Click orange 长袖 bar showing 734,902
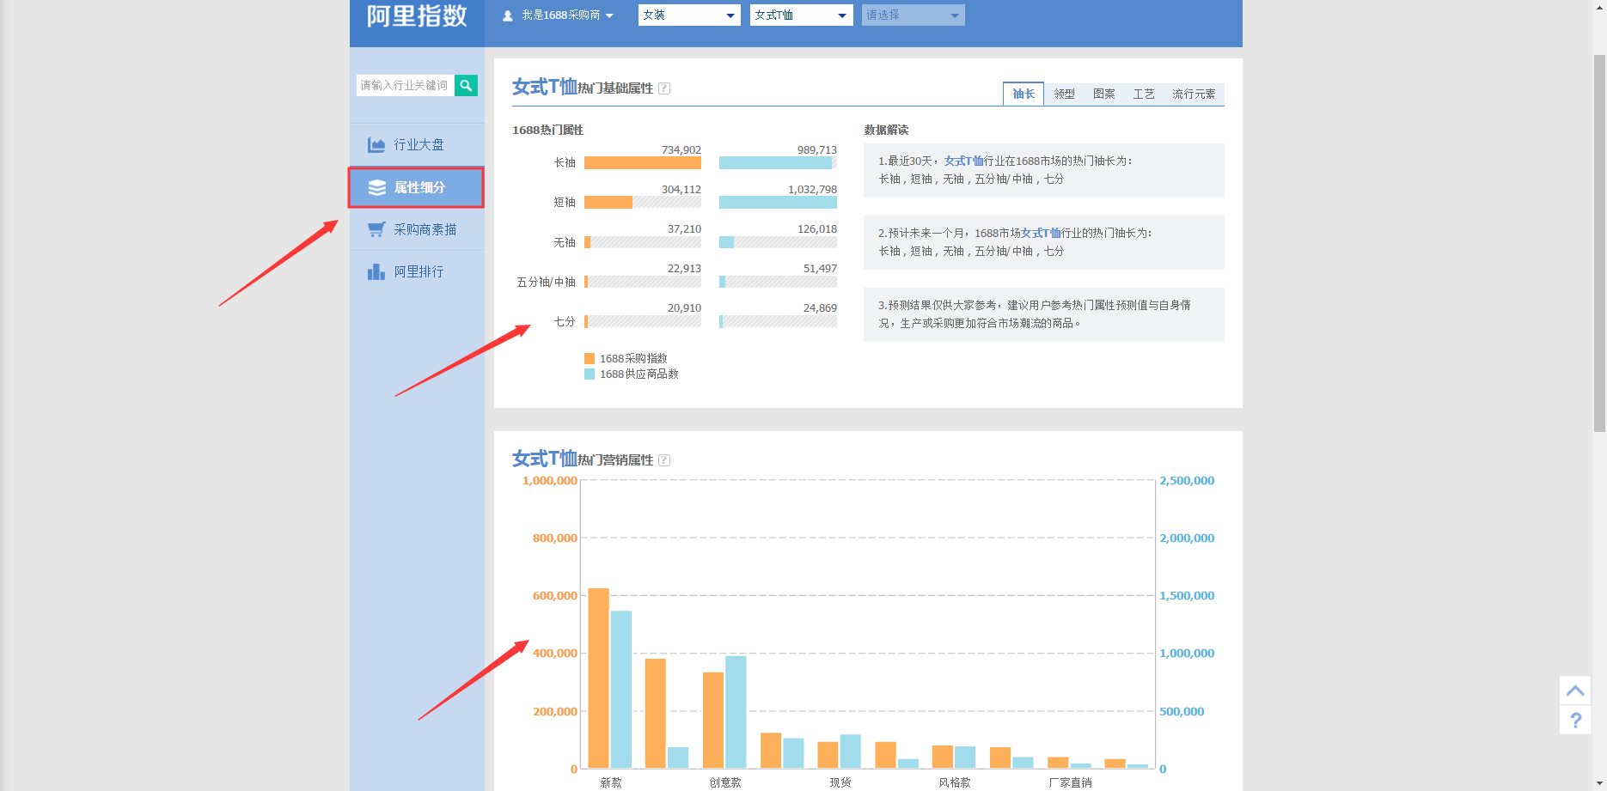 pos(643,162)
